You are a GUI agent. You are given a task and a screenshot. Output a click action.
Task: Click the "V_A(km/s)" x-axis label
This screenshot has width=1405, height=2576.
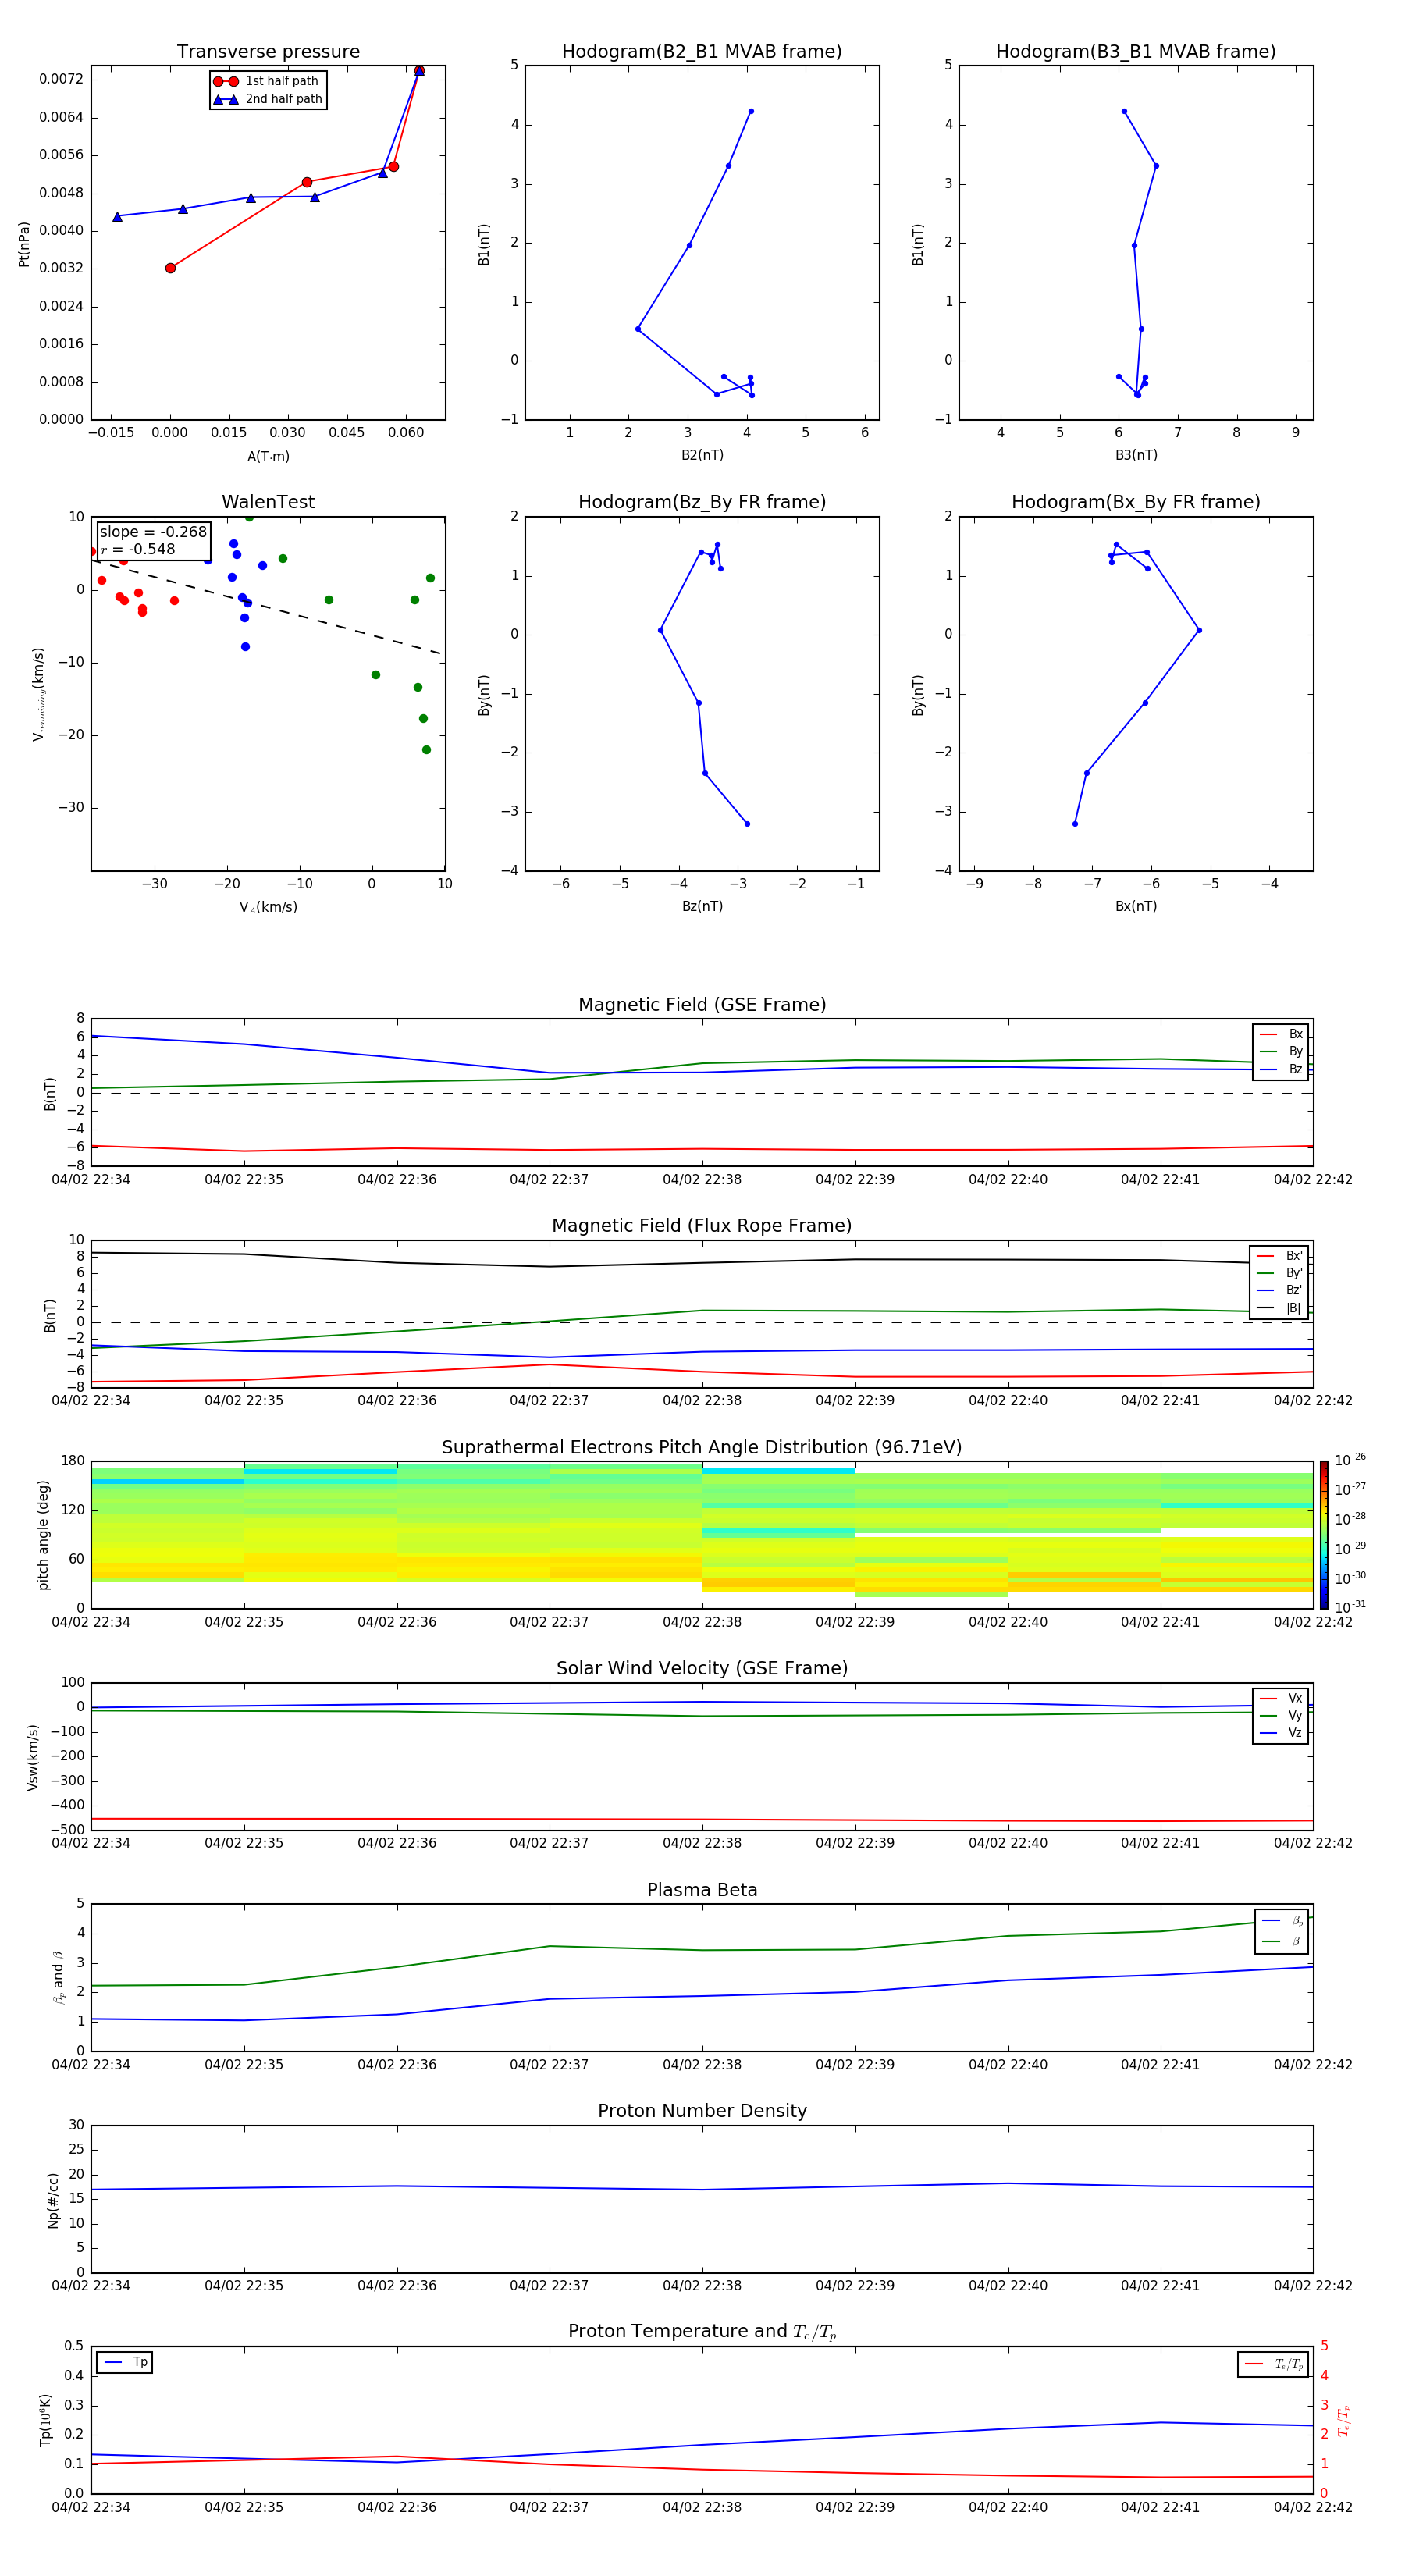[x=268, y=907]
